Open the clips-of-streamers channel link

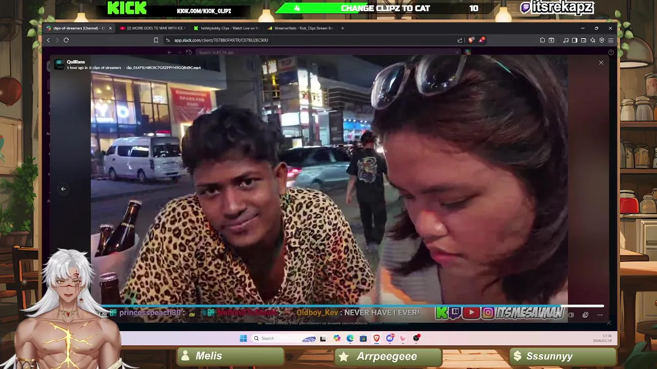click(106, 68)
